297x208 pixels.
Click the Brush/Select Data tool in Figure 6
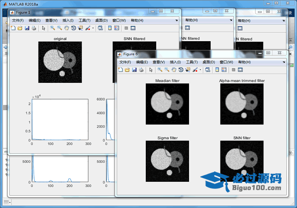(195, 70)
